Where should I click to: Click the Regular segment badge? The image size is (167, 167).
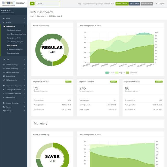[114, 82]
